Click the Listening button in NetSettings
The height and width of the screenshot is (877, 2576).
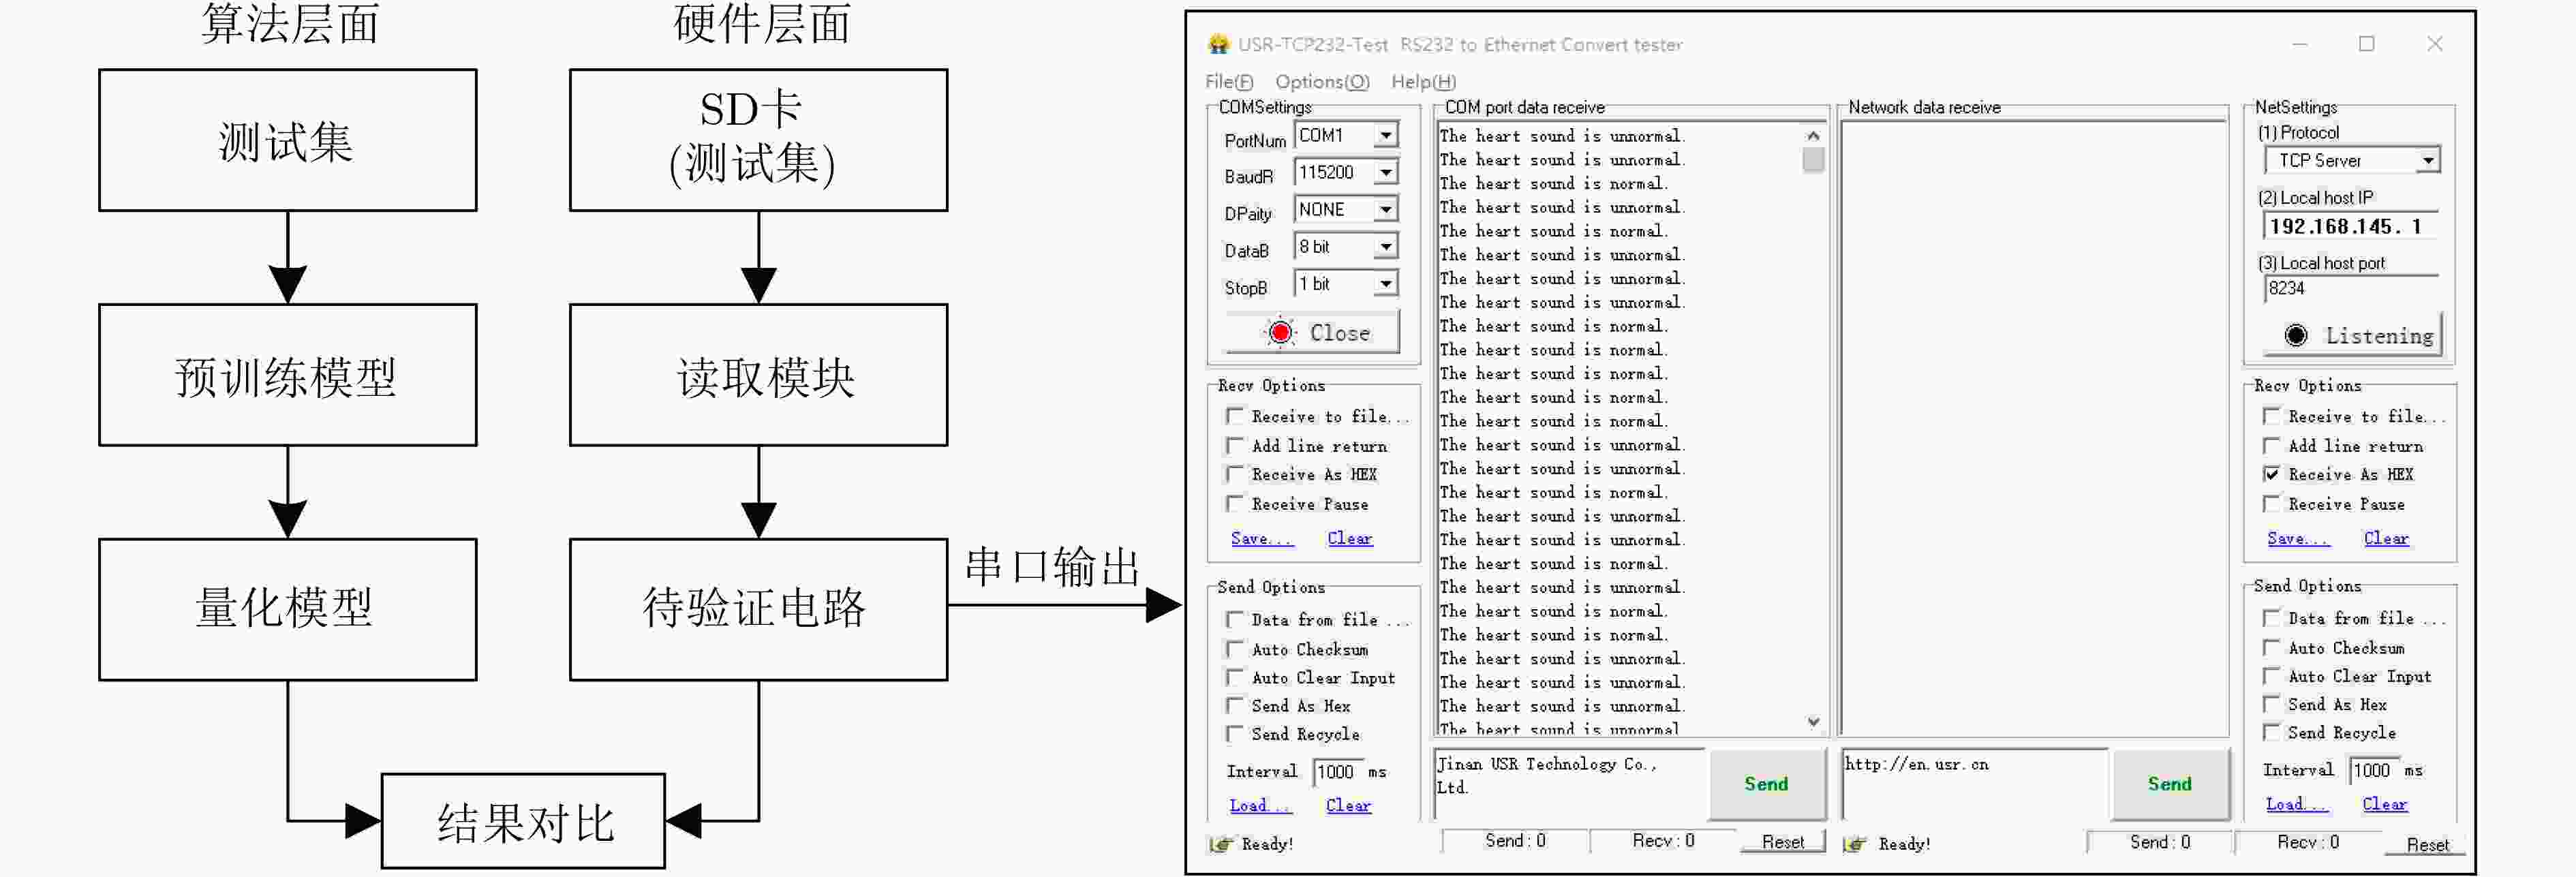[x=2352, y=335]
